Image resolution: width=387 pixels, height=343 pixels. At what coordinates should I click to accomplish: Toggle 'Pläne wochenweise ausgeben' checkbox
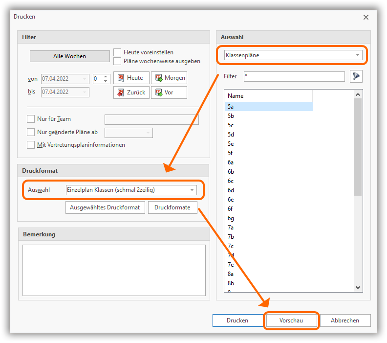click(x=117, y=61)
